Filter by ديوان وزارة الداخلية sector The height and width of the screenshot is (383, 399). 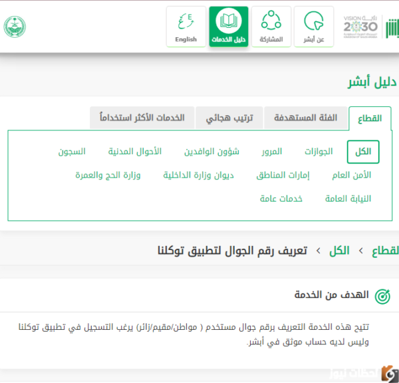pos(198,176)
